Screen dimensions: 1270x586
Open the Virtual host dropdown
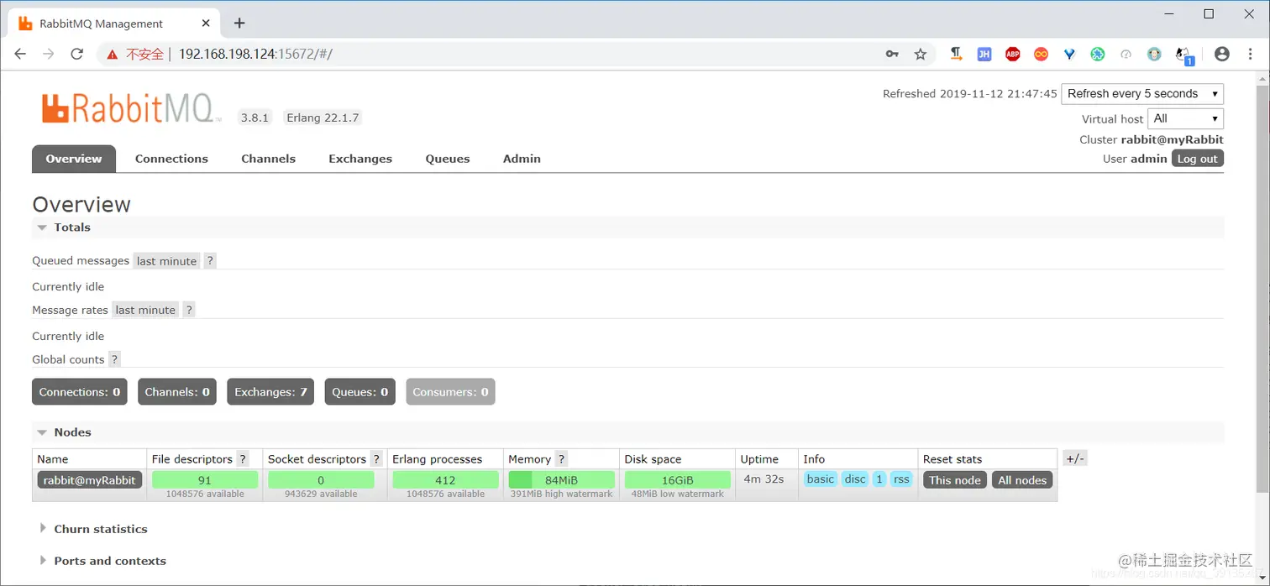pos(1185,118)
